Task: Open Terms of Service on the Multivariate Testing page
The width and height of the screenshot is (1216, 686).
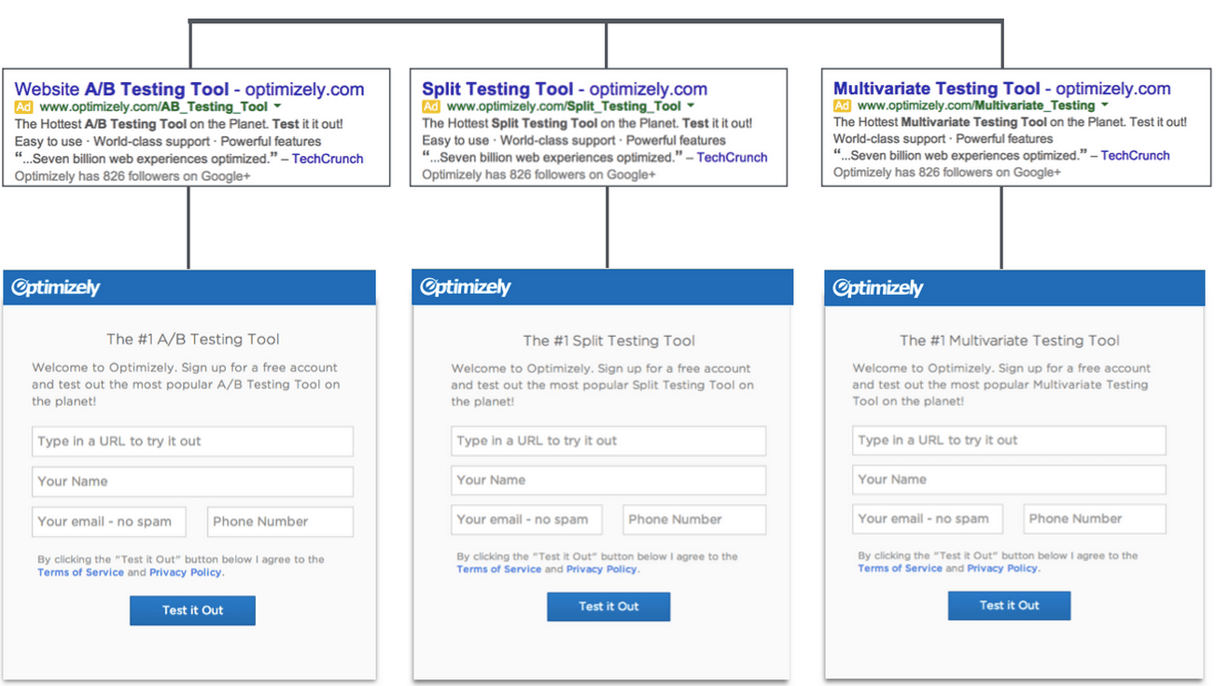Action: 900,567
